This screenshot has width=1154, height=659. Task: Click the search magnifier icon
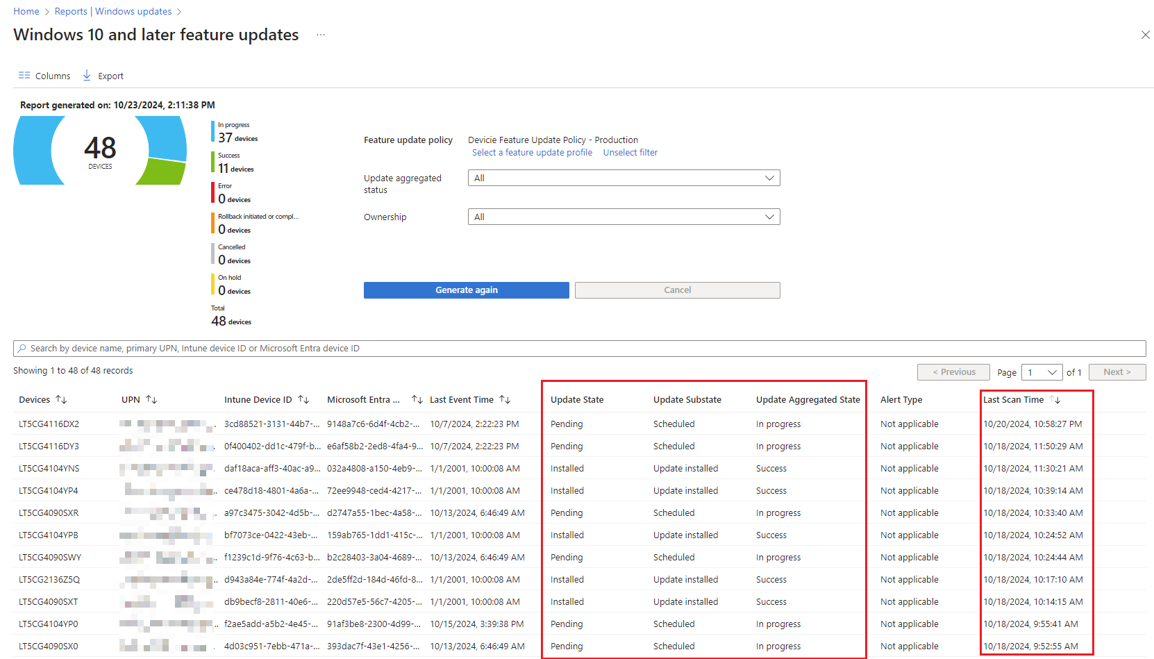(x=22, y=348)
